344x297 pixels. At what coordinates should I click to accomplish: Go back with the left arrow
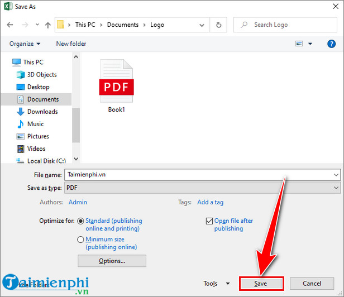[10, 25]
